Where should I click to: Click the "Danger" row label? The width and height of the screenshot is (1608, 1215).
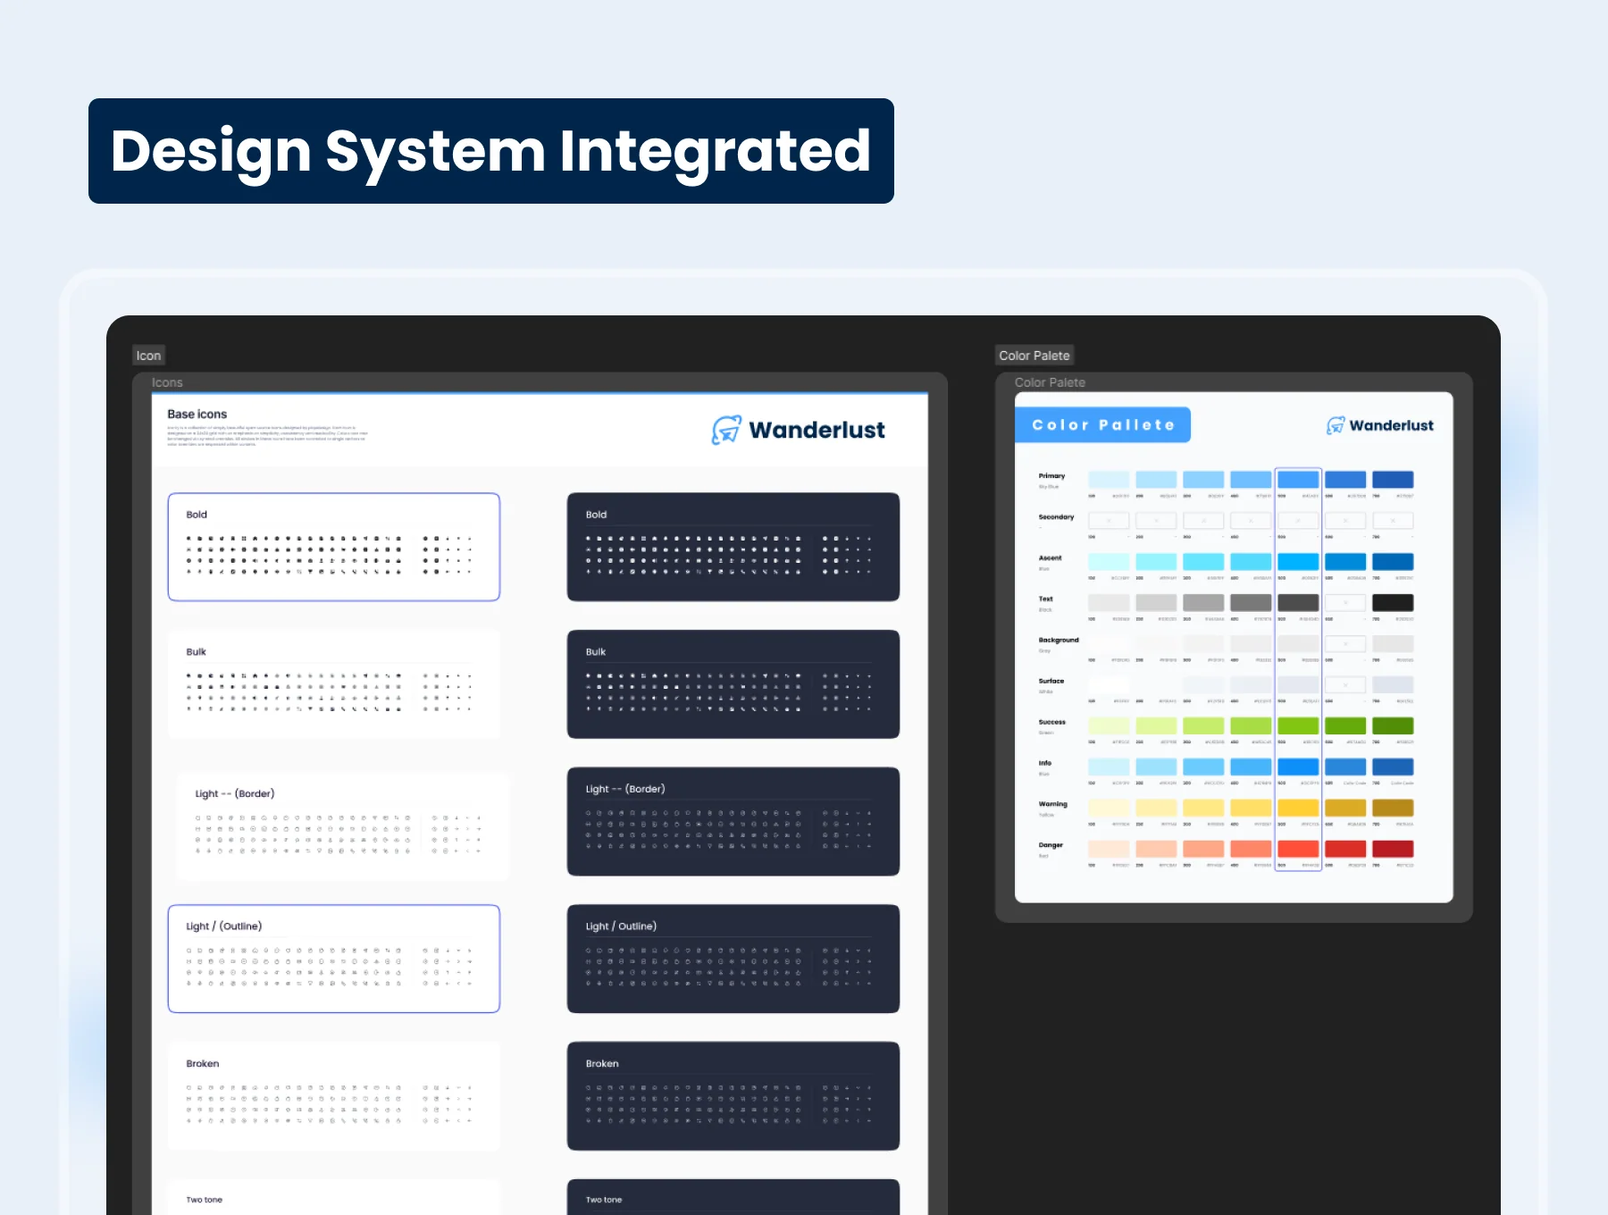pyautogui.click(x=1051, y=845)
